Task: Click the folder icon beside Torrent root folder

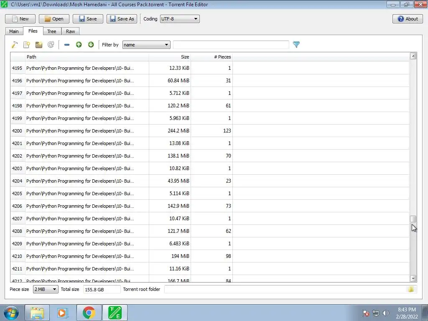Action: 411,289
